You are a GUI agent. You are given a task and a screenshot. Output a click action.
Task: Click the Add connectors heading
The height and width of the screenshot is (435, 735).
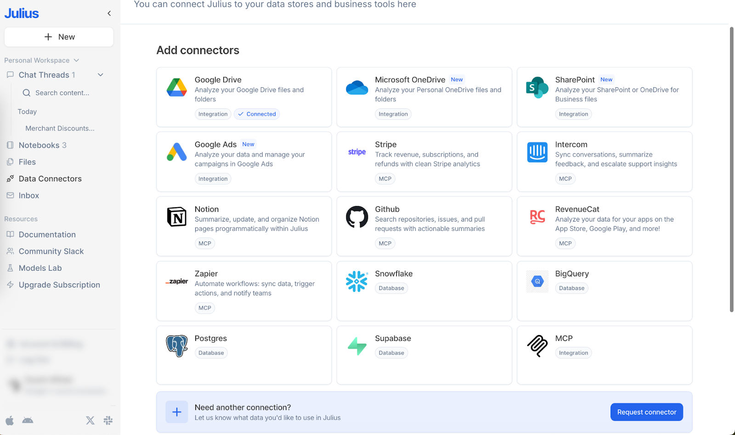tap(198, 50)
